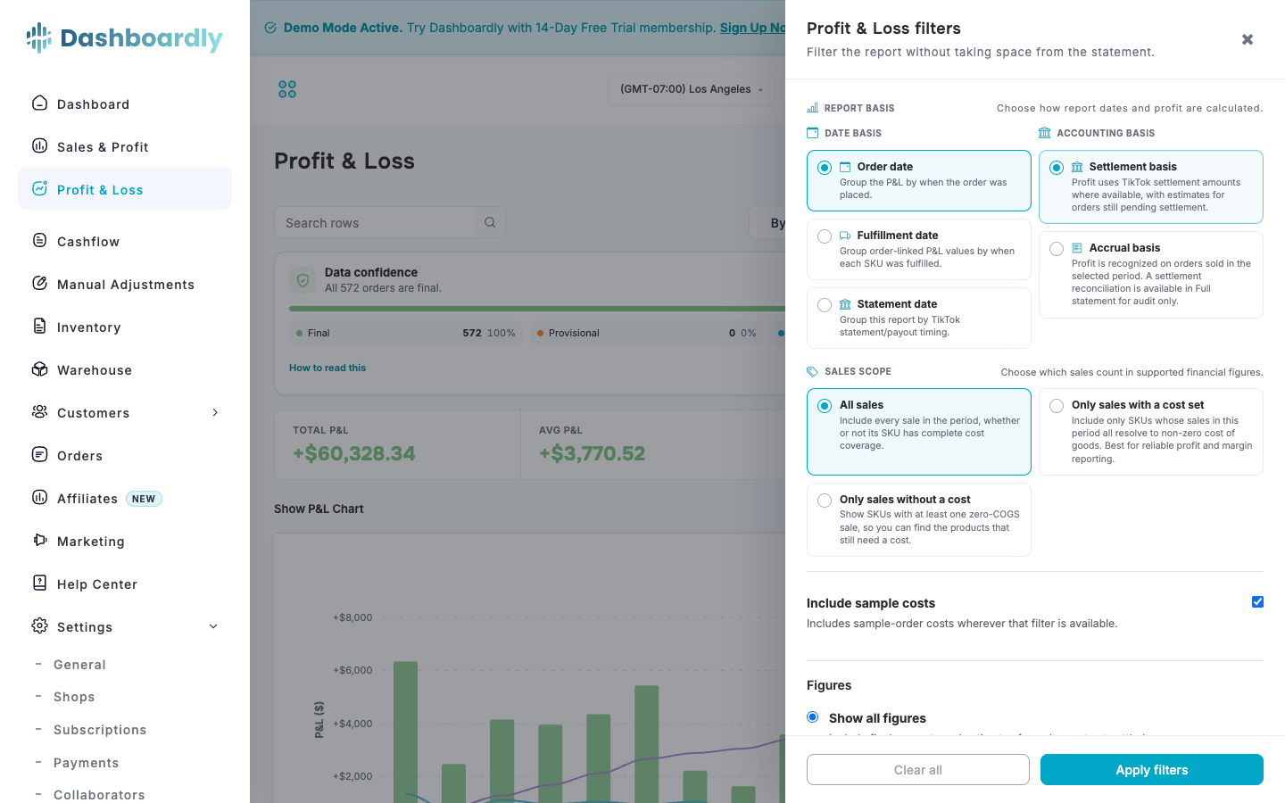Screen dimensions: 1285x803
Task: Click the Help Center icon
Action: [39, 583]
